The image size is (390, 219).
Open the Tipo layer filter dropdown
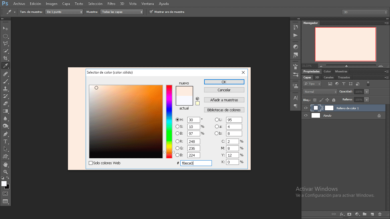pos(312,84)
